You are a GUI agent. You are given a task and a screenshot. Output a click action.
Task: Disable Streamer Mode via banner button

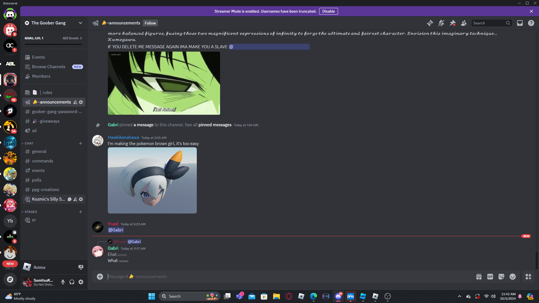click(328, 11)
